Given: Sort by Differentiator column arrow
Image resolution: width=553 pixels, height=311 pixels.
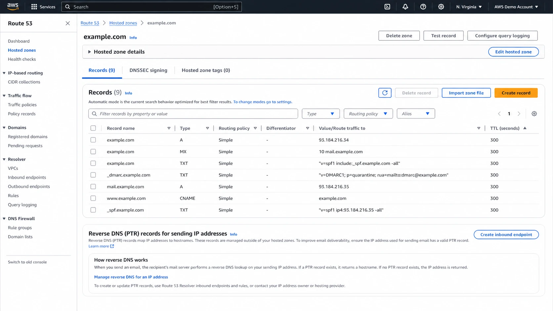Looking at the screenshot, I should 308,128.
